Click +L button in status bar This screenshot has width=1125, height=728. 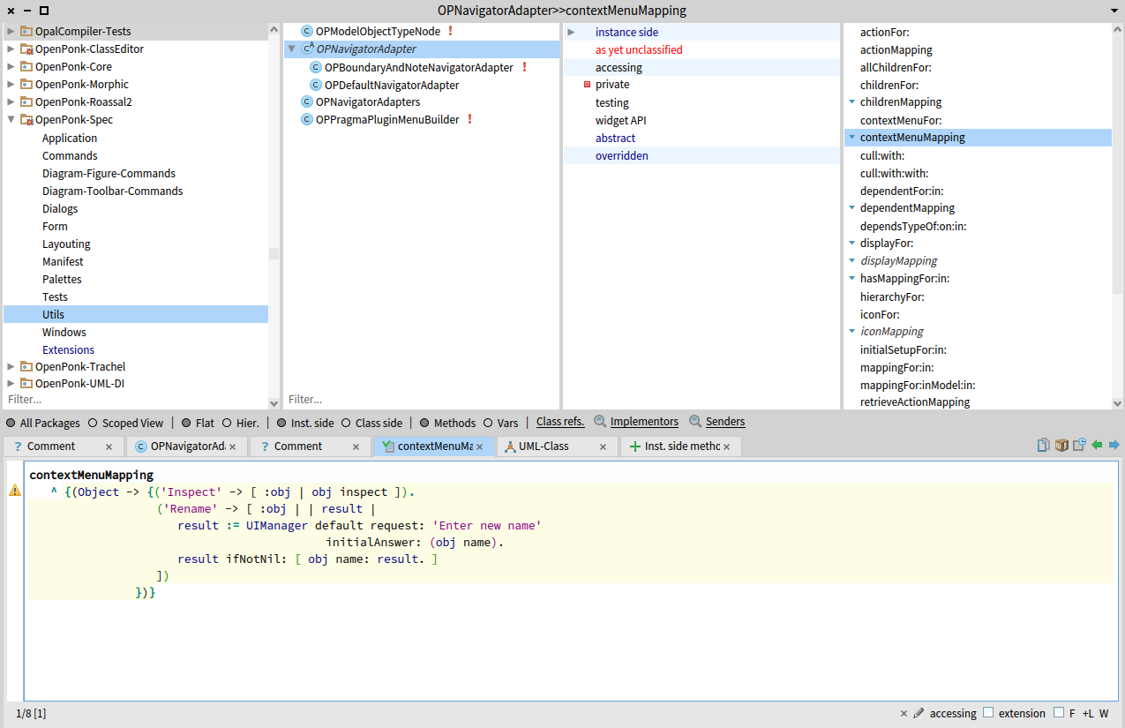[1088, 713]
